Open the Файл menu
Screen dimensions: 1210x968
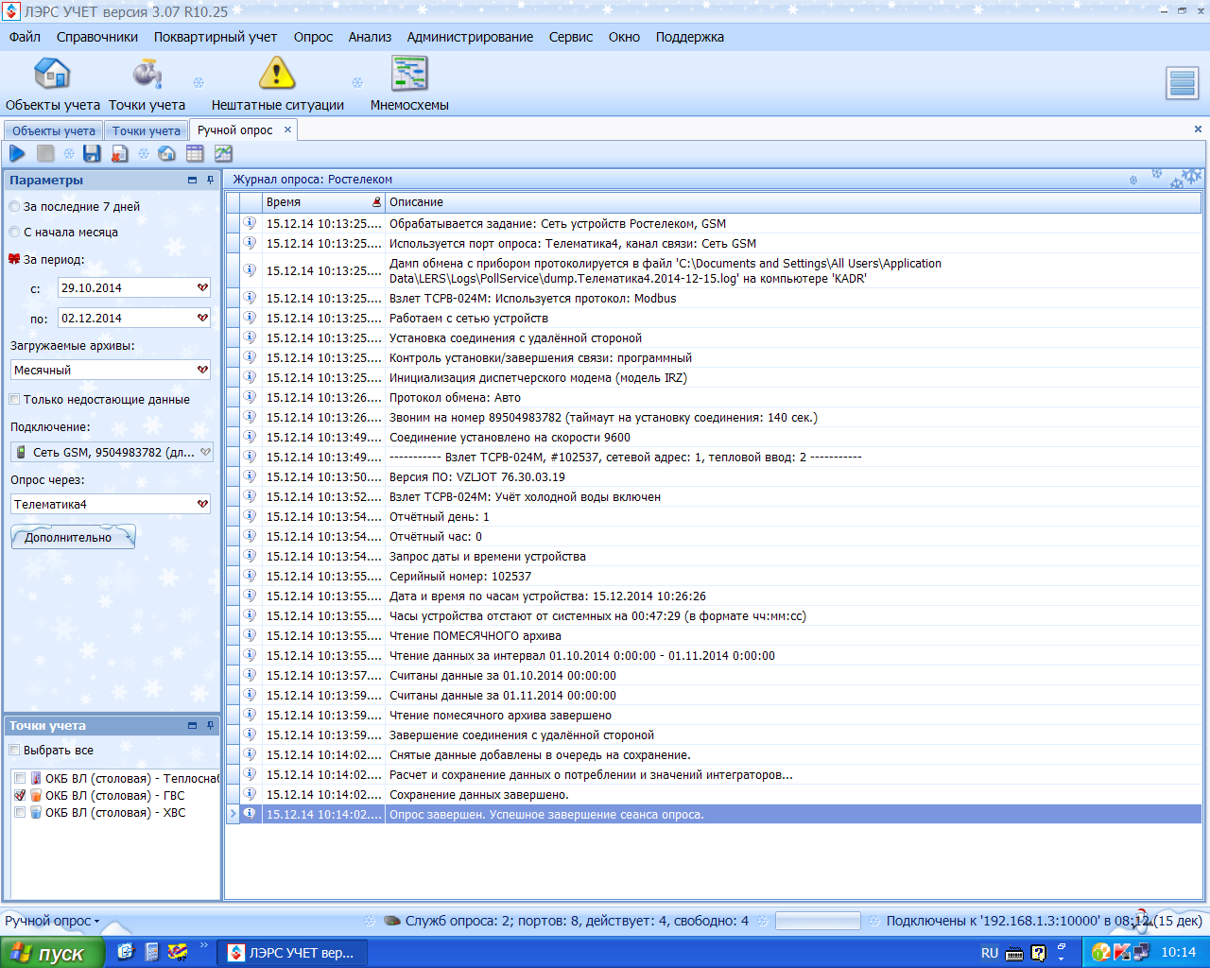tap(26, 37)
